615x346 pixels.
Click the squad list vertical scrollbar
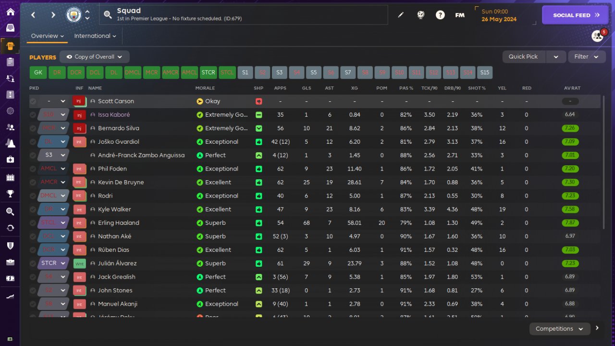tap(604, 161)
